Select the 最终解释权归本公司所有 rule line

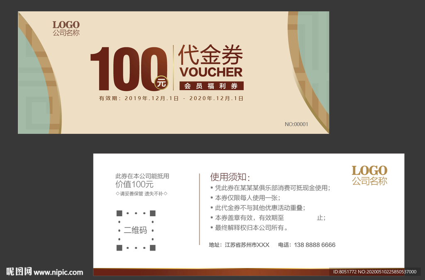(251, 228)
